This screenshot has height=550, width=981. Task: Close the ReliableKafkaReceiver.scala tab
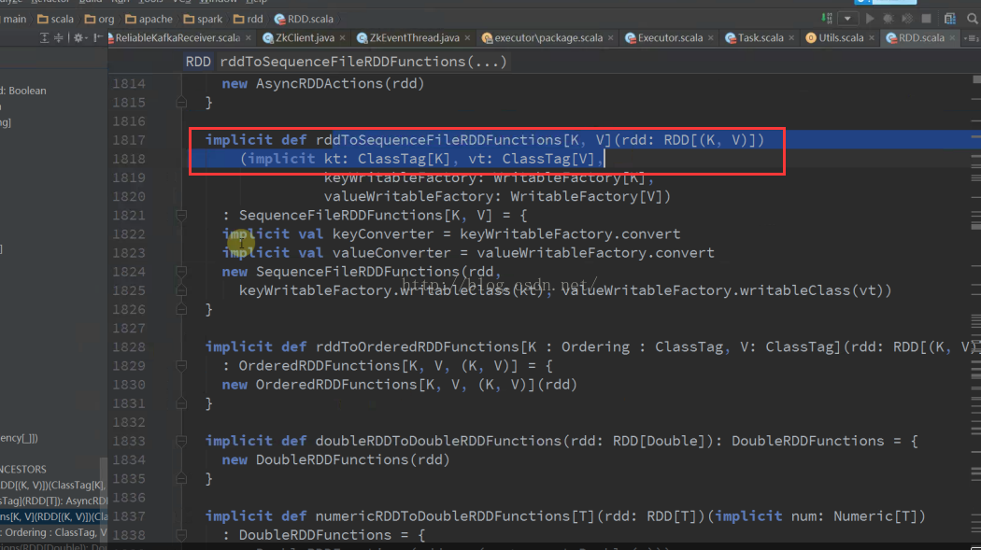pos(249,38)
